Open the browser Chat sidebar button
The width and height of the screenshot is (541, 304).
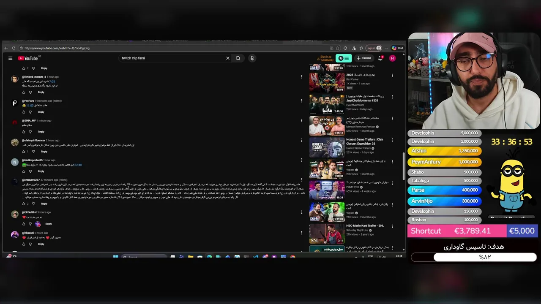[398, 48]
